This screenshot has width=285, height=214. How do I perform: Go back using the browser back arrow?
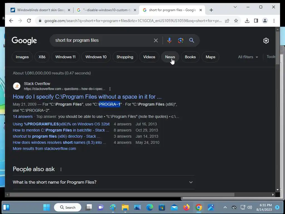point(11,21)
